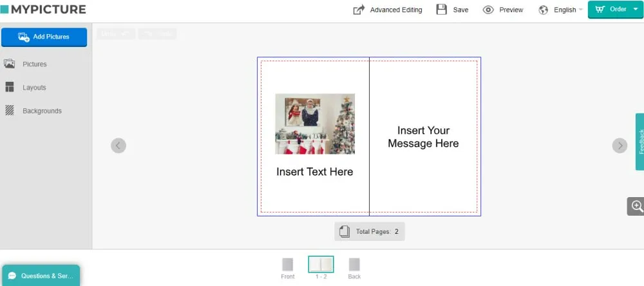Open the Pictures panel icon
Screen dimensions: 644x286
[x=9, y=64]
